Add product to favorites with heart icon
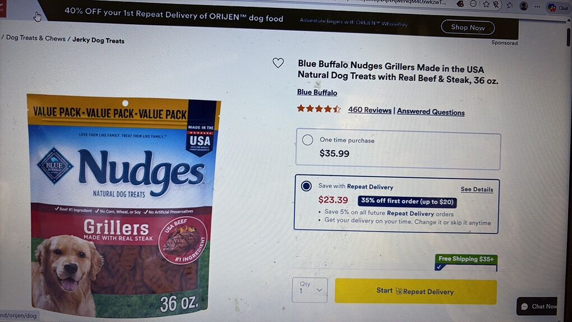This screenshot has height=322, width=572. tap(278, 63)
